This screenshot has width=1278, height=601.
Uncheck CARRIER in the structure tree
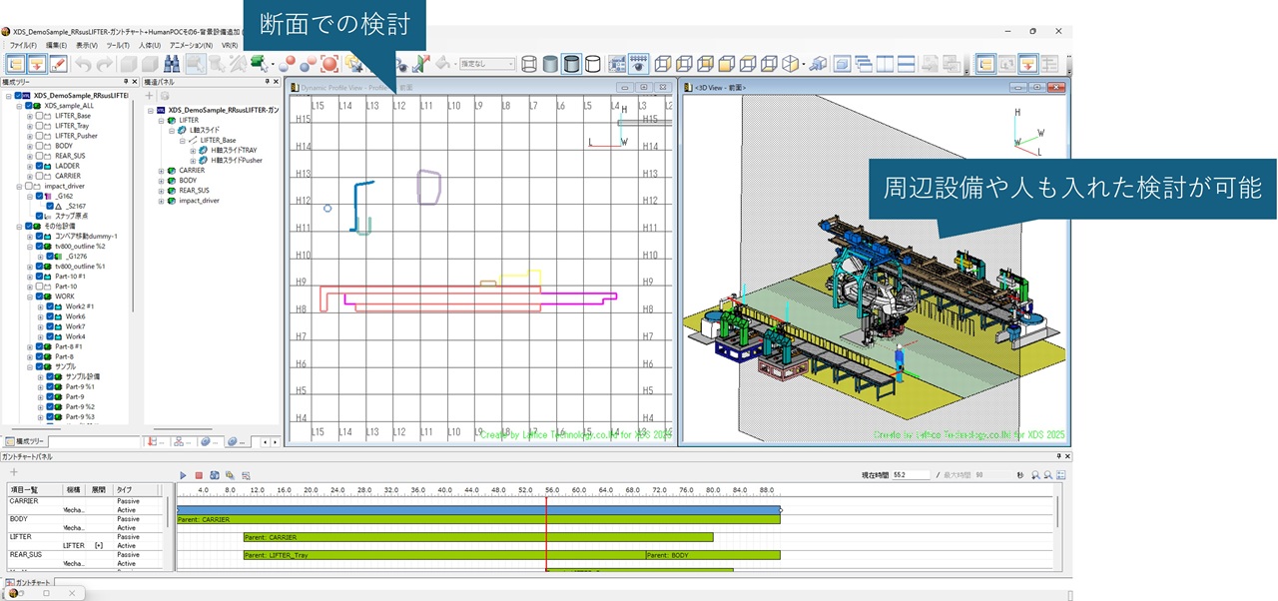coord(40,176)
